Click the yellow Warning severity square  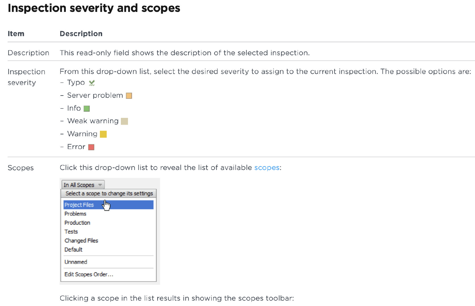(103, 134)
